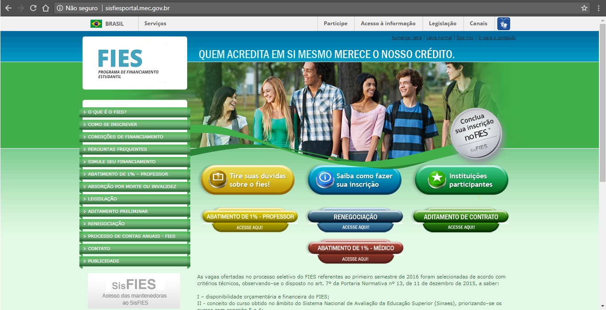Select Participe in the top bar
606x310 pixels.
pos(335,23)
